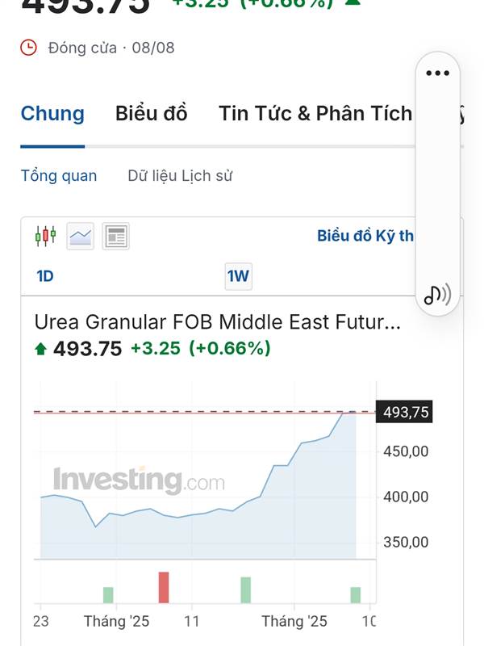The height and width of the screenshot is (646, 484).
Task: Click the red clock icon beside Đóng cửa
Action: [29, 48]
